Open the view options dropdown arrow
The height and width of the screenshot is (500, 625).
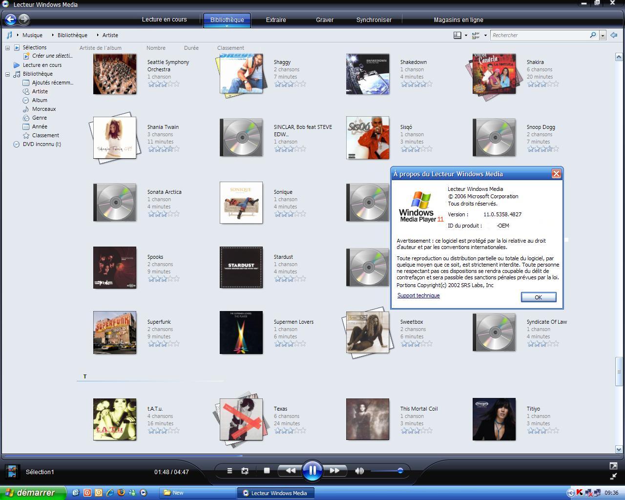(x=485, y=35)
